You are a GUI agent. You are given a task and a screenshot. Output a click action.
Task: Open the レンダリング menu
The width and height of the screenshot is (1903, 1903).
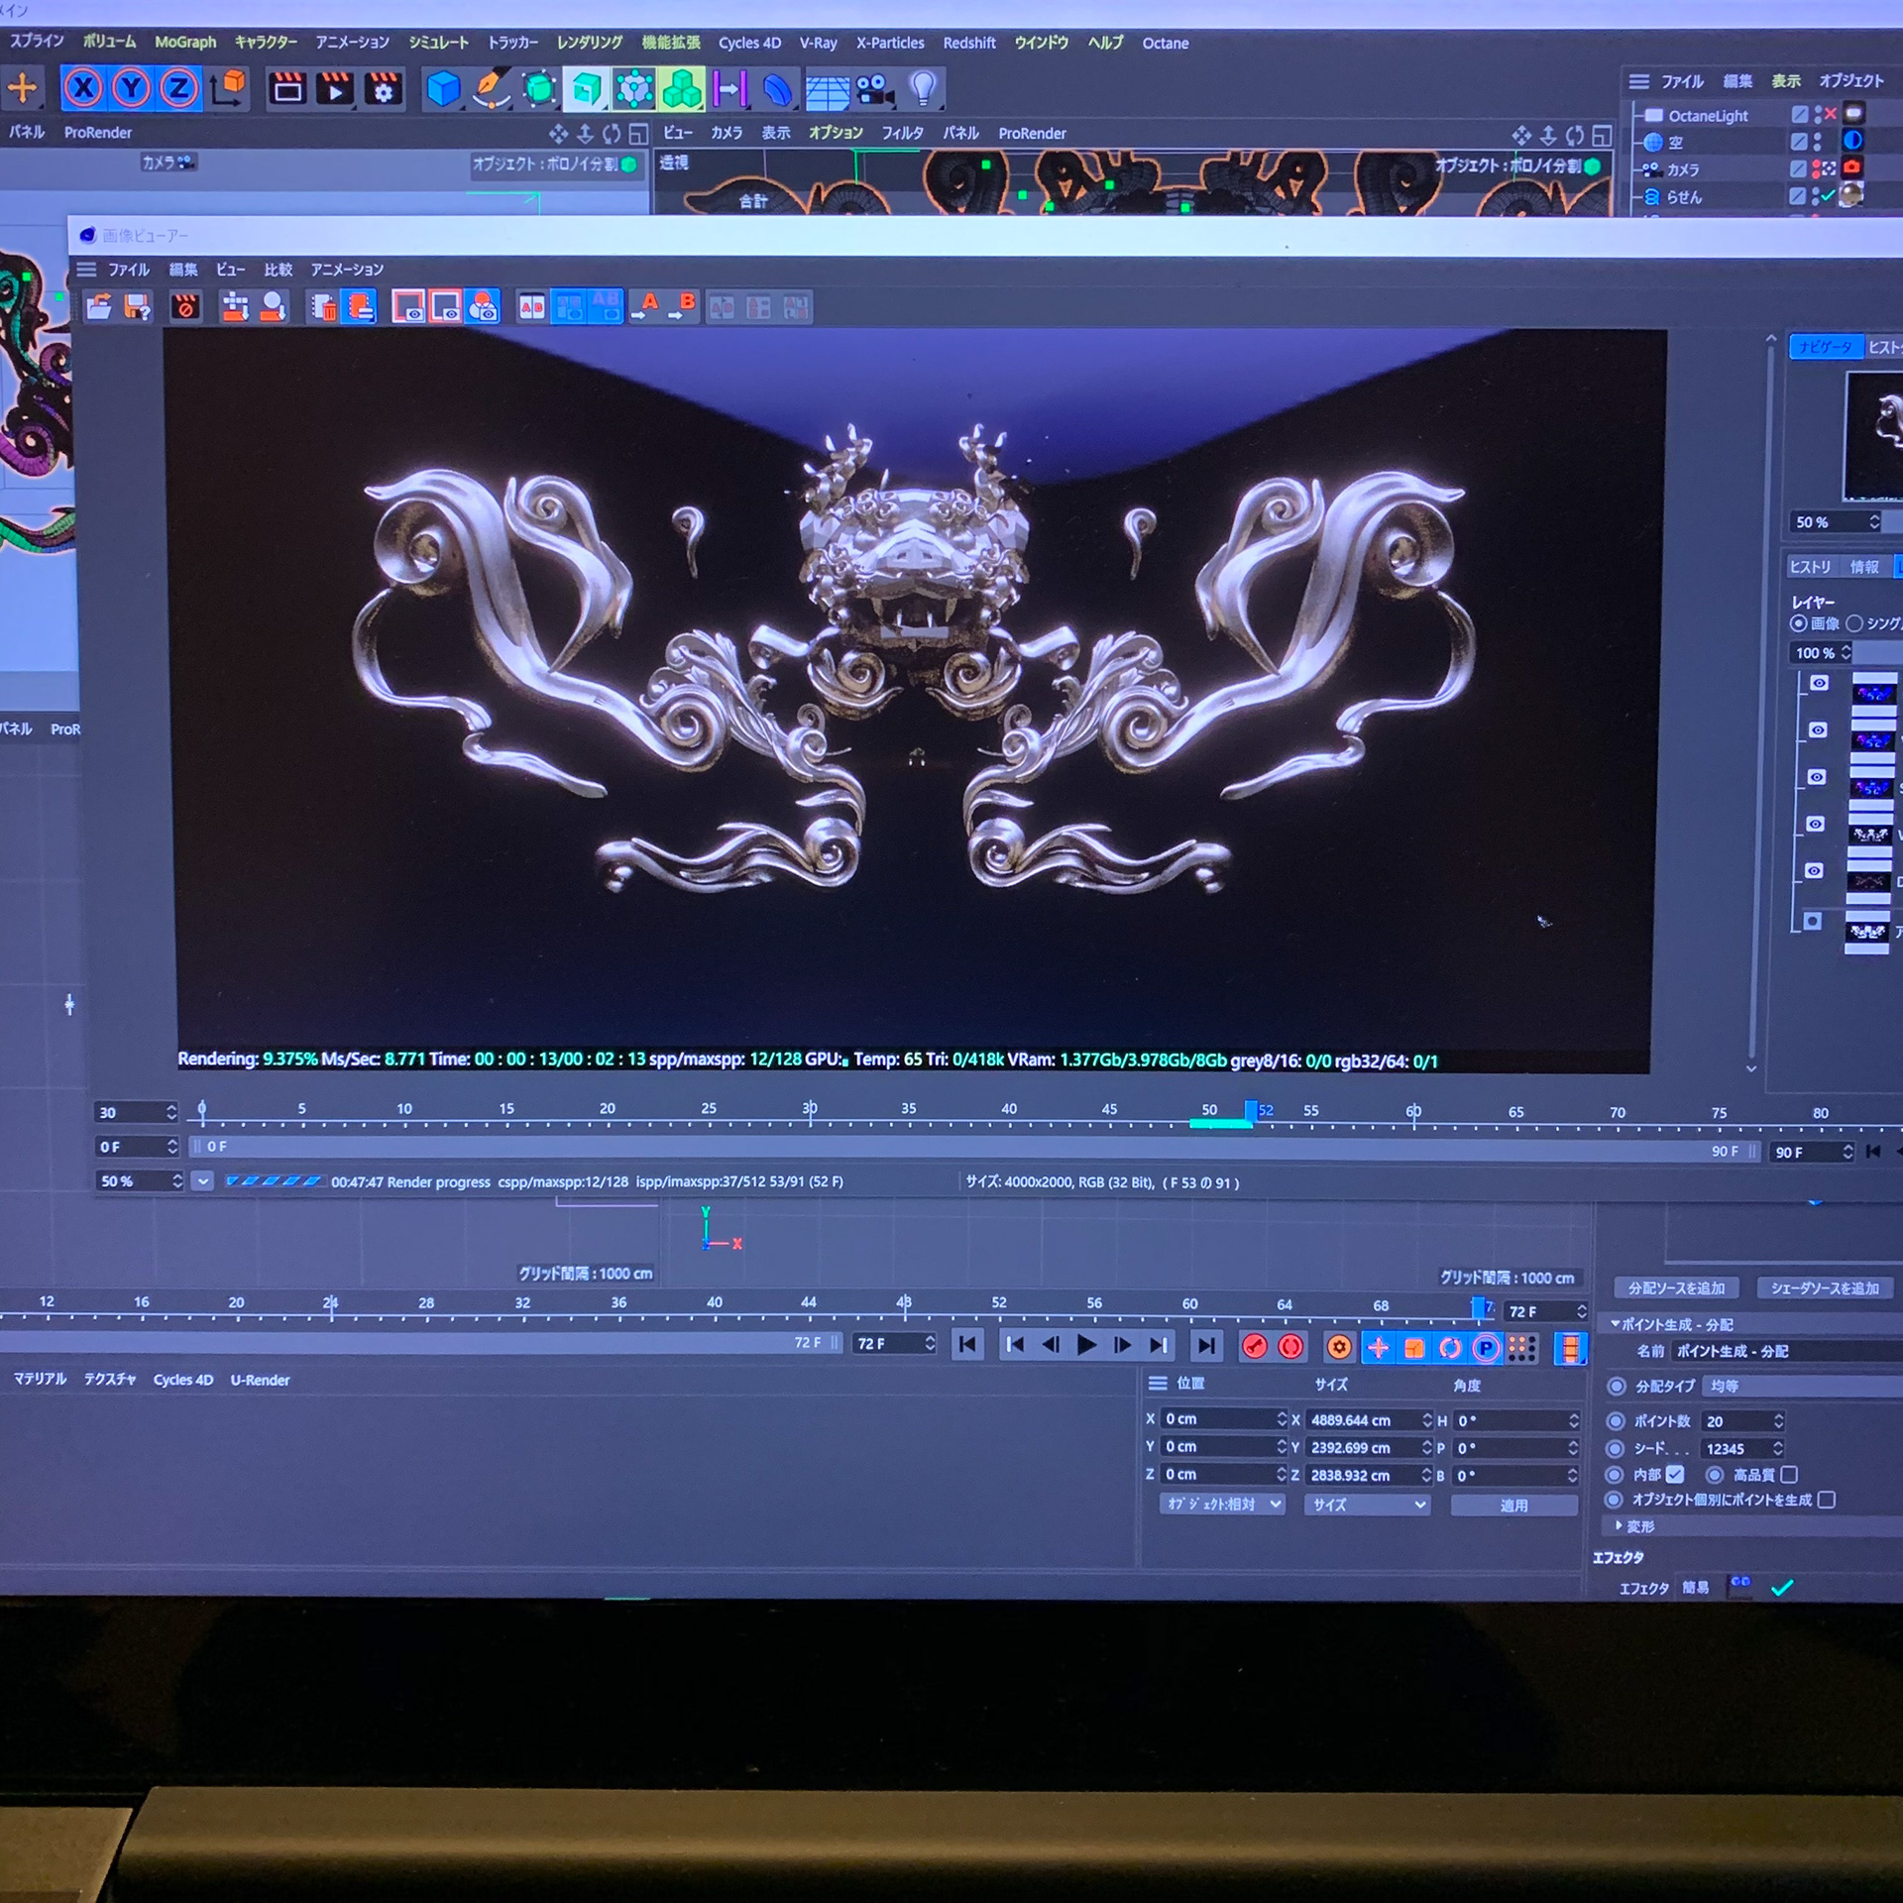[x=590, y=42]
